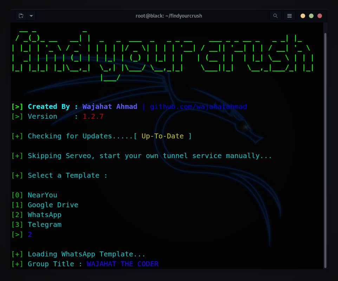Image resolution: width=338 pixels, height=281 pixels.
Task: Click the Google Drive template option
Action: pyautogui.click(x=53, y=205)
